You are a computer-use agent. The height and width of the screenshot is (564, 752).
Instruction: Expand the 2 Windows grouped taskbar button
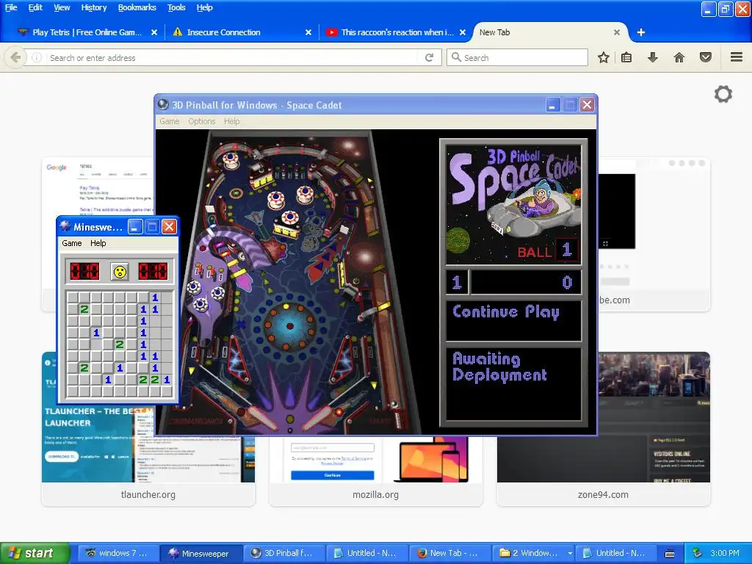tap(533, 554)
